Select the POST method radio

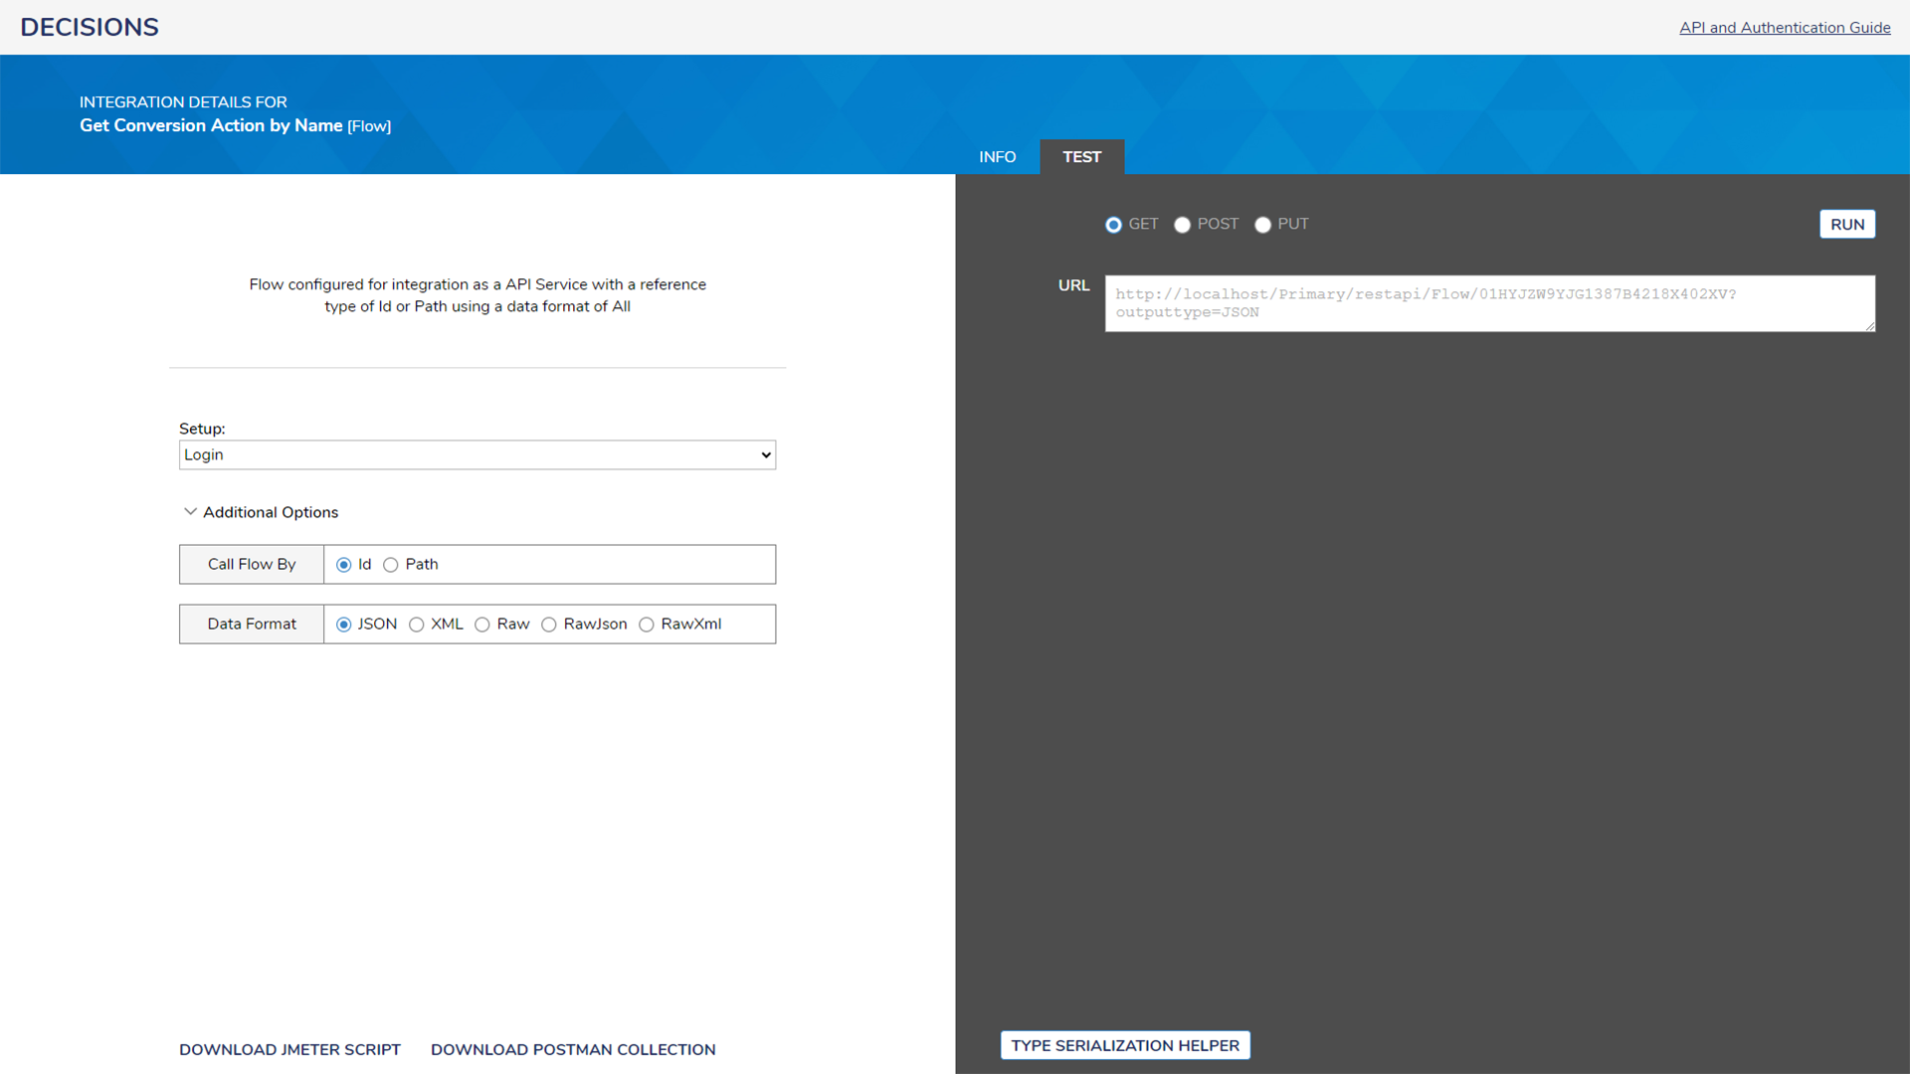(x=1182, y=225)
